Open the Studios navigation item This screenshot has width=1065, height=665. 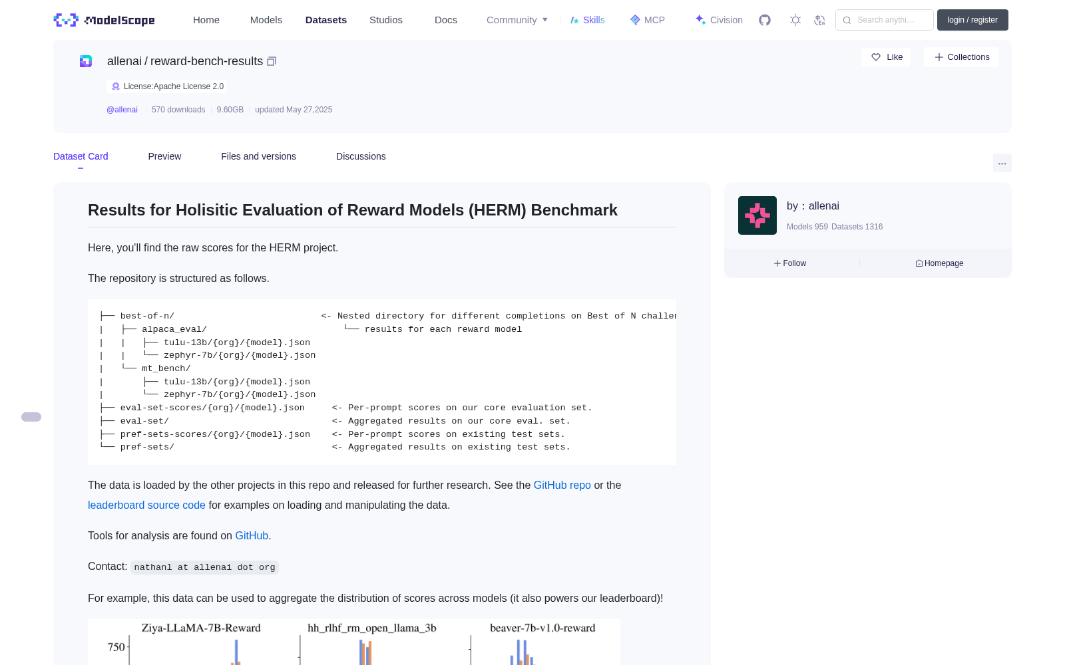coord(386,20)
